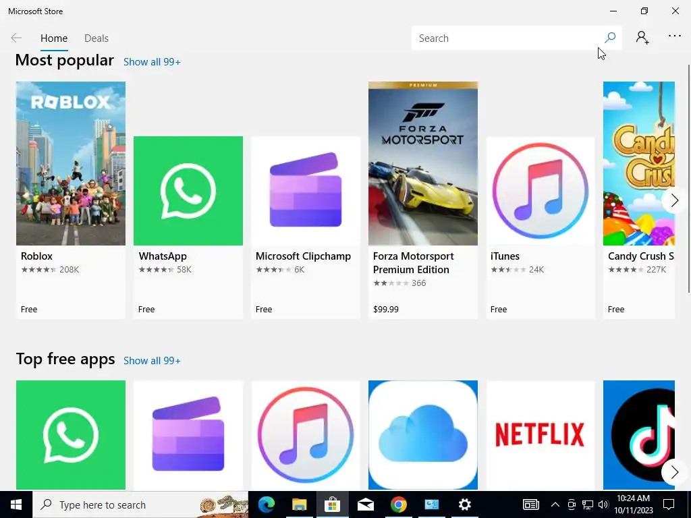Click the WhatsApp title under Most popular
Image resolution: width=691 pixels, height=518 pixels.
tap(163, 256)
